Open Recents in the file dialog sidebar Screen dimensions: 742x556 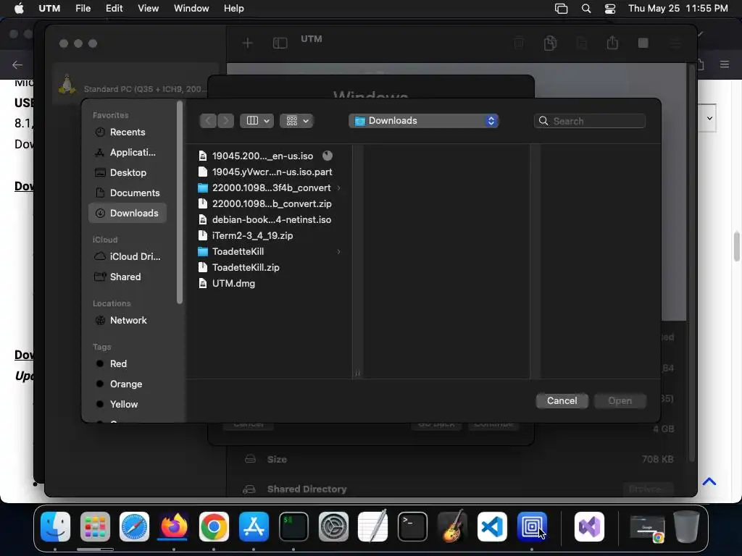pyautogui.click(x=128, y=132)
